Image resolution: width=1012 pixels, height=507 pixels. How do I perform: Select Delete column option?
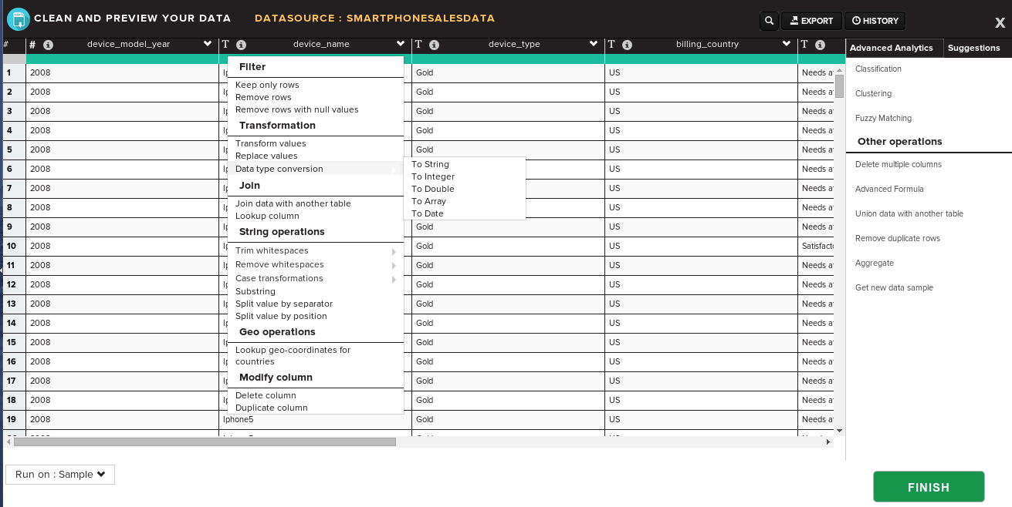click(266, 395)
